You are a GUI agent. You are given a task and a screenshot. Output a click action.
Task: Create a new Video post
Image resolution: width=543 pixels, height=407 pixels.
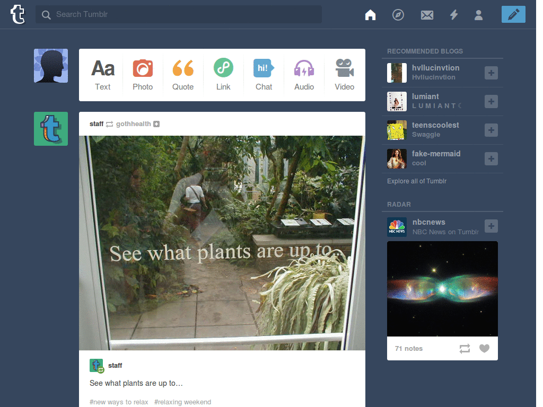[x=344, y=75]
